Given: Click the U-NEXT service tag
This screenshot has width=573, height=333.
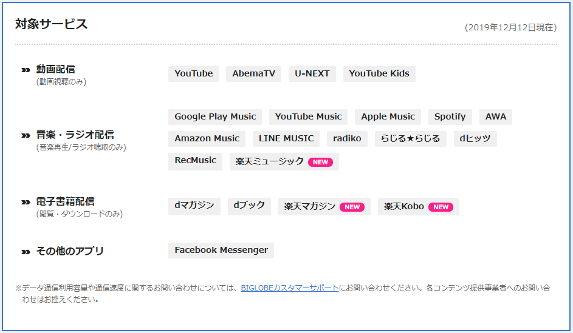Looking at the screenshot, I should point(312,73).
